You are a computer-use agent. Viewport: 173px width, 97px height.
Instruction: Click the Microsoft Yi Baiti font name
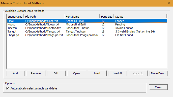[76, 24]
